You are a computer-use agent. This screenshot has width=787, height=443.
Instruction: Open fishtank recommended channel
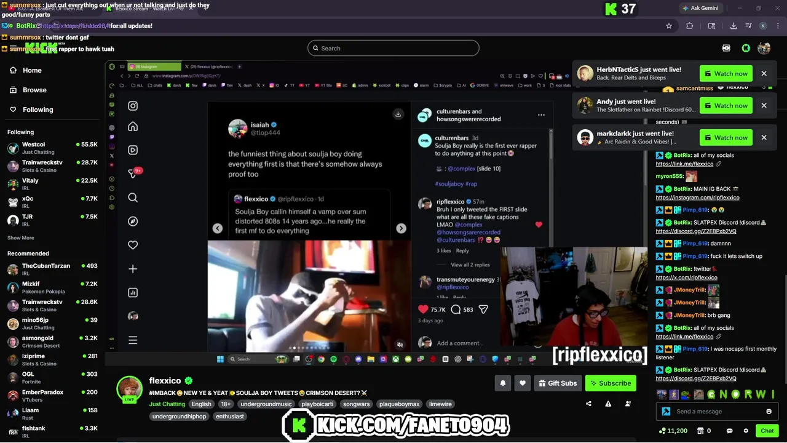coord(52,431)
